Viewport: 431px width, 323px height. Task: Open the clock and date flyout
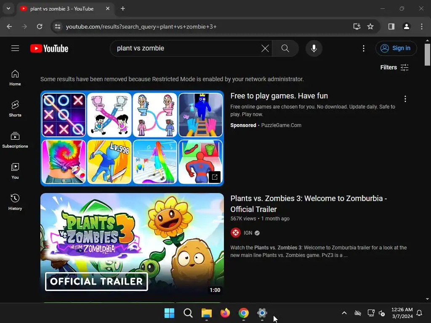[402, 313]
